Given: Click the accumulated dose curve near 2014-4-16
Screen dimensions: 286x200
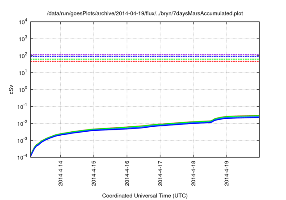Looking at the screenshot, I should (x=127, y=128).
